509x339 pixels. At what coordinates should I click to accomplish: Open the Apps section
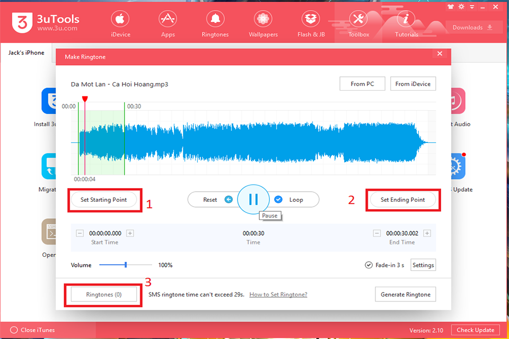click(x=168, y=24)
